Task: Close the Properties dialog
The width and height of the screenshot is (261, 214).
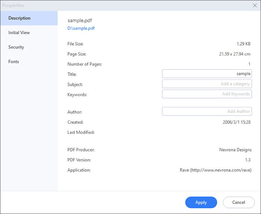Action: pos(255,6)
